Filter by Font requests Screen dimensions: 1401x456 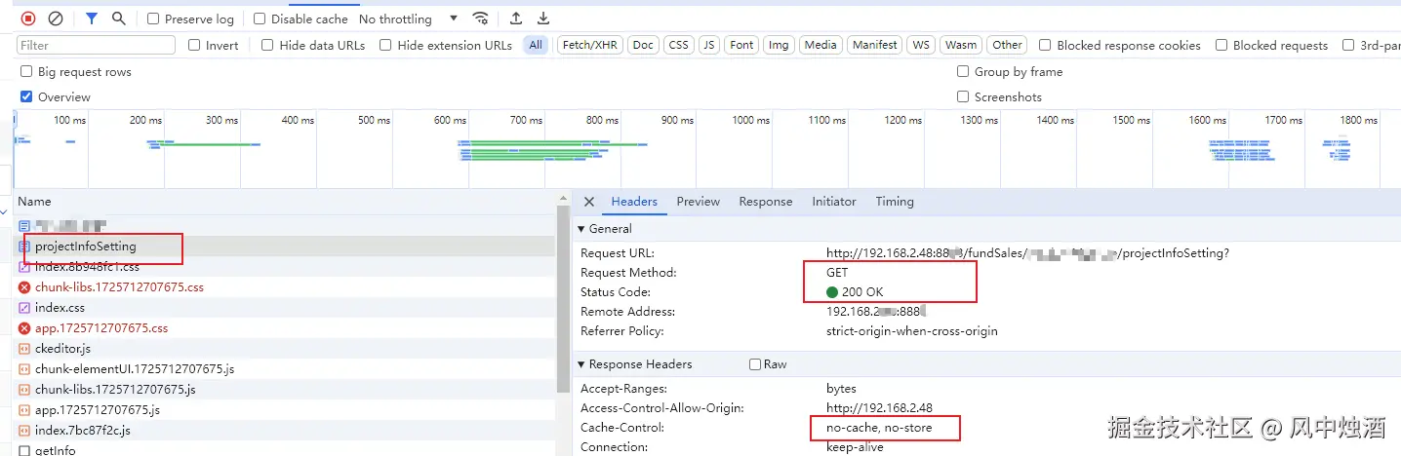coord(741,45)
